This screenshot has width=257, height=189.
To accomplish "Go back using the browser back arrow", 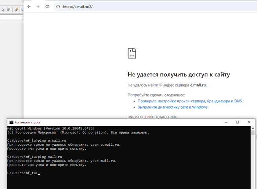I will pos(29,7).
